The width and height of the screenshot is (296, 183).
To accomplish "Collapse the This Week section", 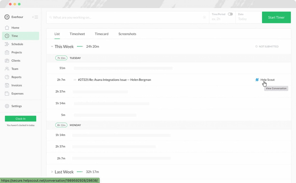I will point(52,46).
